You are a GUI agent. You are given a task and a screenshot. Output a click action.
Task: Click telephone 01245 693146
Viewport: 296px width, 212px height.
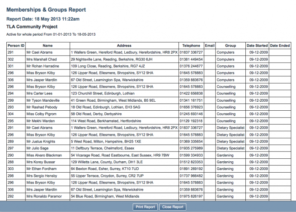[191, 114]
